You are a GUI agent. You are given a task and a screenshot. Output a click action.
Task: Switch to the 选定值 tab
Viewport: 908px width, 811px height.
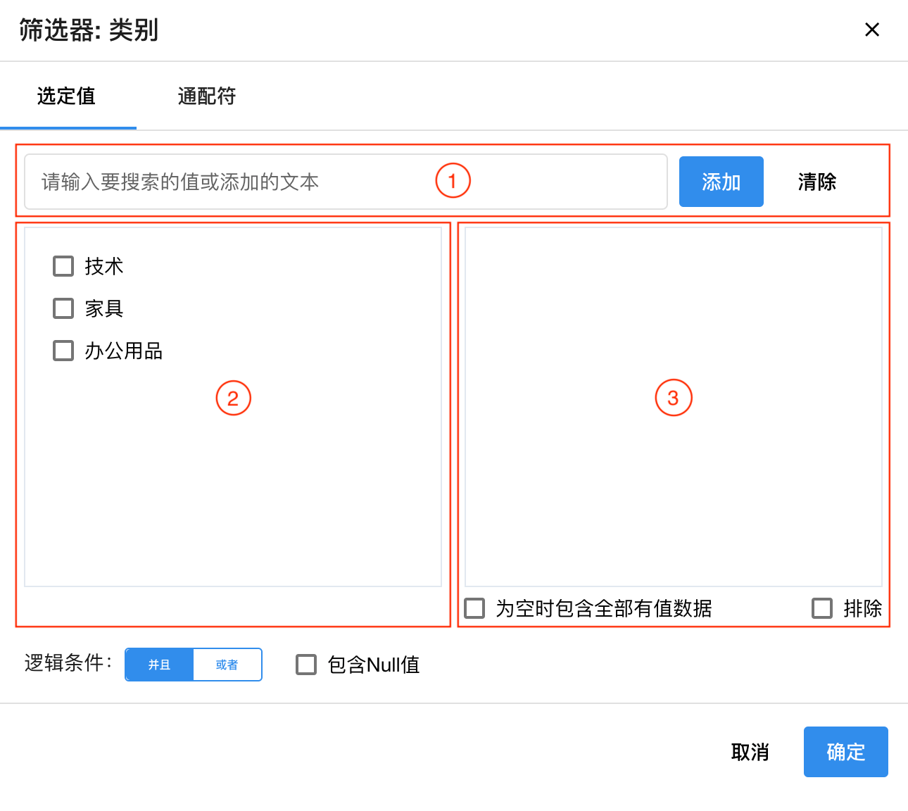pos(66,96)
